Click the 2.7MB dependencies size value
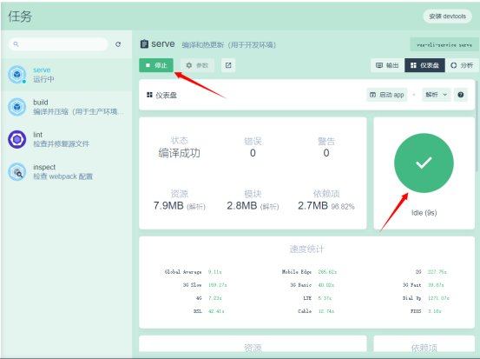This screenshot has width=480, height=359. 312,206
